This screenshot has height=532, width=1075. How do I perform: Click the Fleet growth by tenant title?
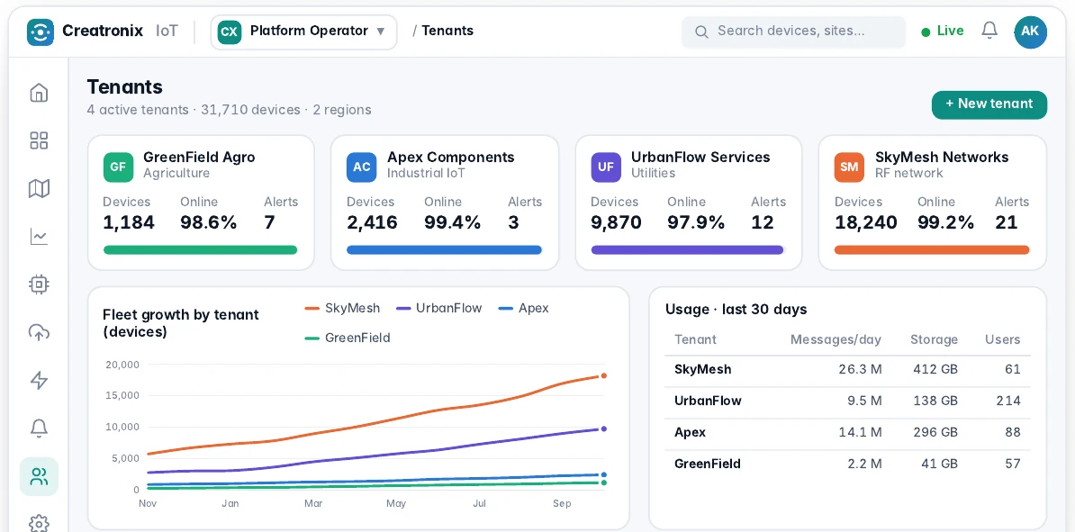(180, 323)
